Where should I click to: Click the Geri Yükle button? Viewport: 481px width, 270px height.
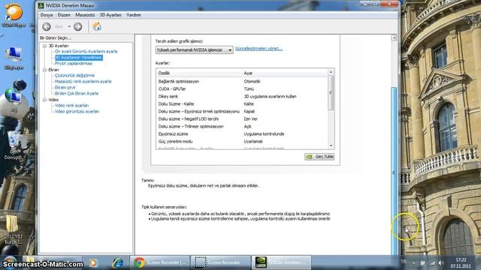319,157
